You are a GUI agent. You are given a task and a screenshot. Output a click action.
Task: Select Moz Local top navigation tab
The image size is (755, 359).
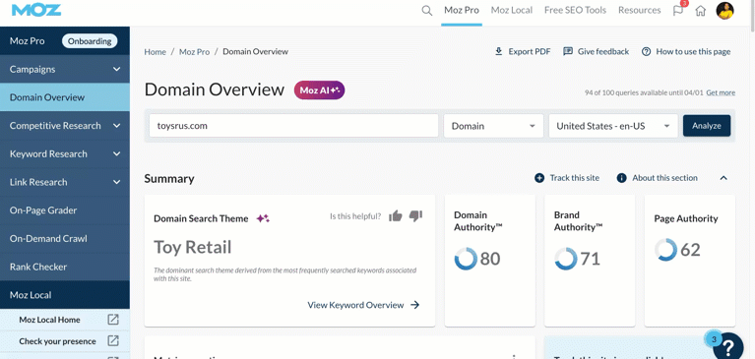(x=512, y=10)
